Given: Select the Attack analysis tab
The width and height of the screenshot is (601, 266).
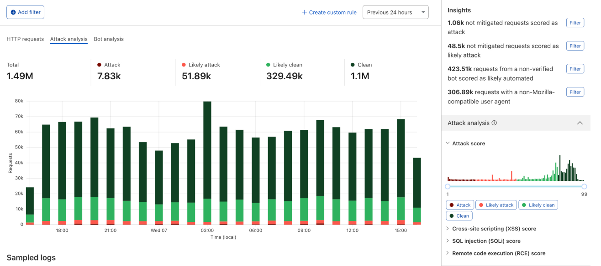Looking at the screenshot, I should click(x=69, y=39).
